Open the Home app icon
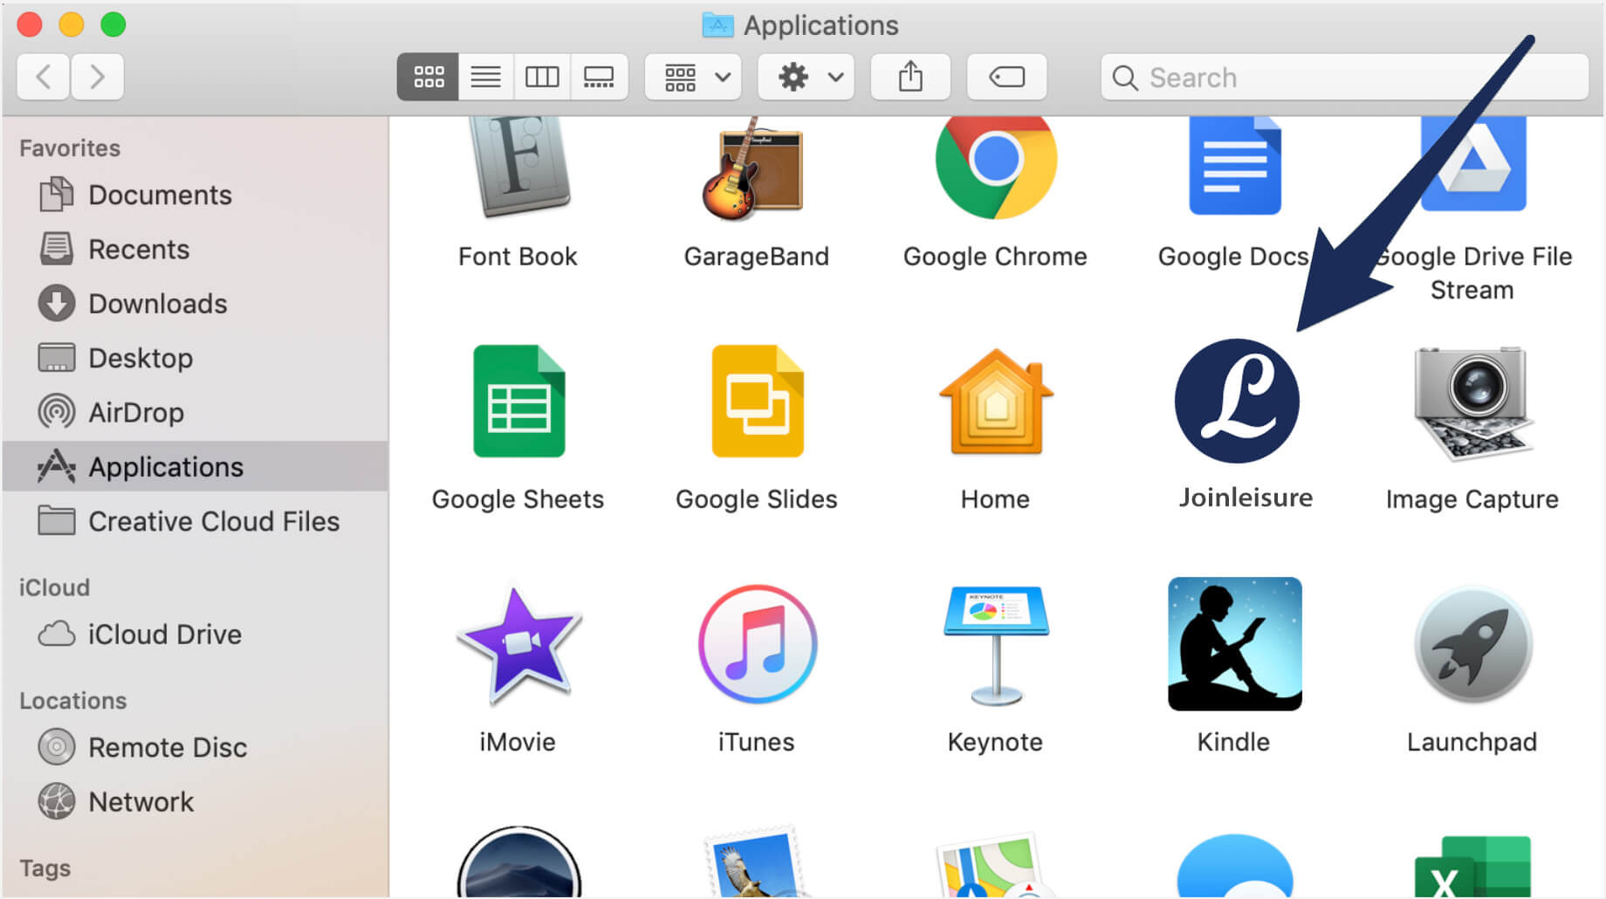 [996, 401]
